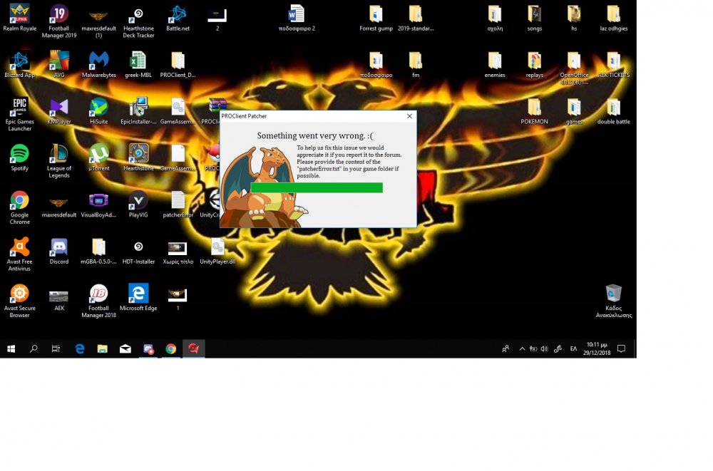Click the green patcher progress bar
The height and width of the screenshot is (471, 713).
click(x=316, y=187)
